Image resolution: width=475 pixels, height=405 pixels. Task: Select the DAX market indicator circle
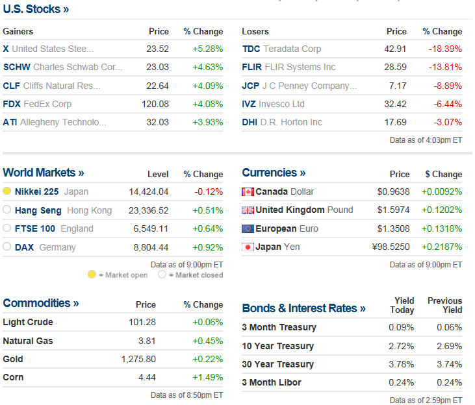pos(6,247)
